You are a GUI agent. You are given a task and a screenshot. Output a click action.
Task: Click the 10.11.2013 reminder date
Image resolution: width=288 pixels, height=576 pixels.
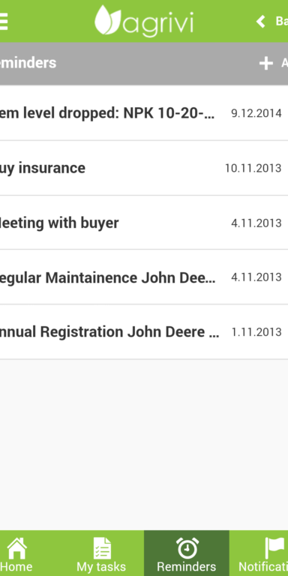tap(253, 168)
